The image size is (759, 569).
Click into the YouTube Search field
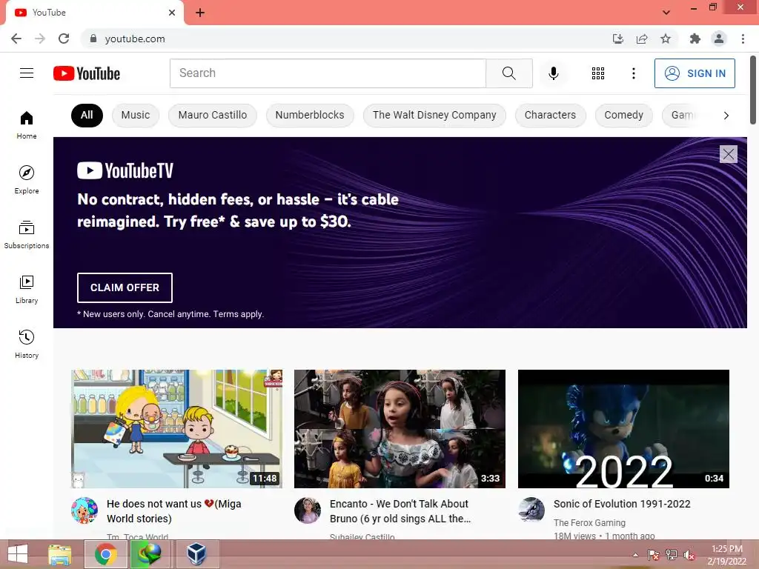click(x=328, y=73)
